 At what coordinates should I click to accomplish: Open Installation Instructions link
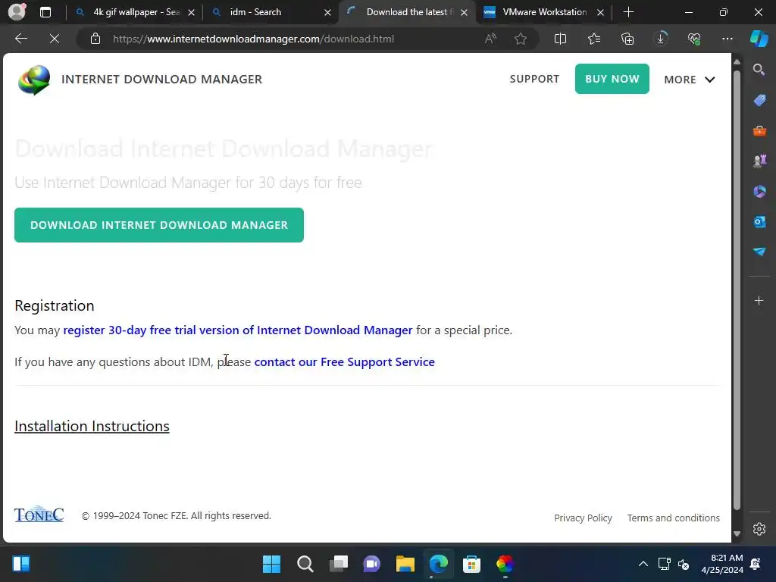92,426
